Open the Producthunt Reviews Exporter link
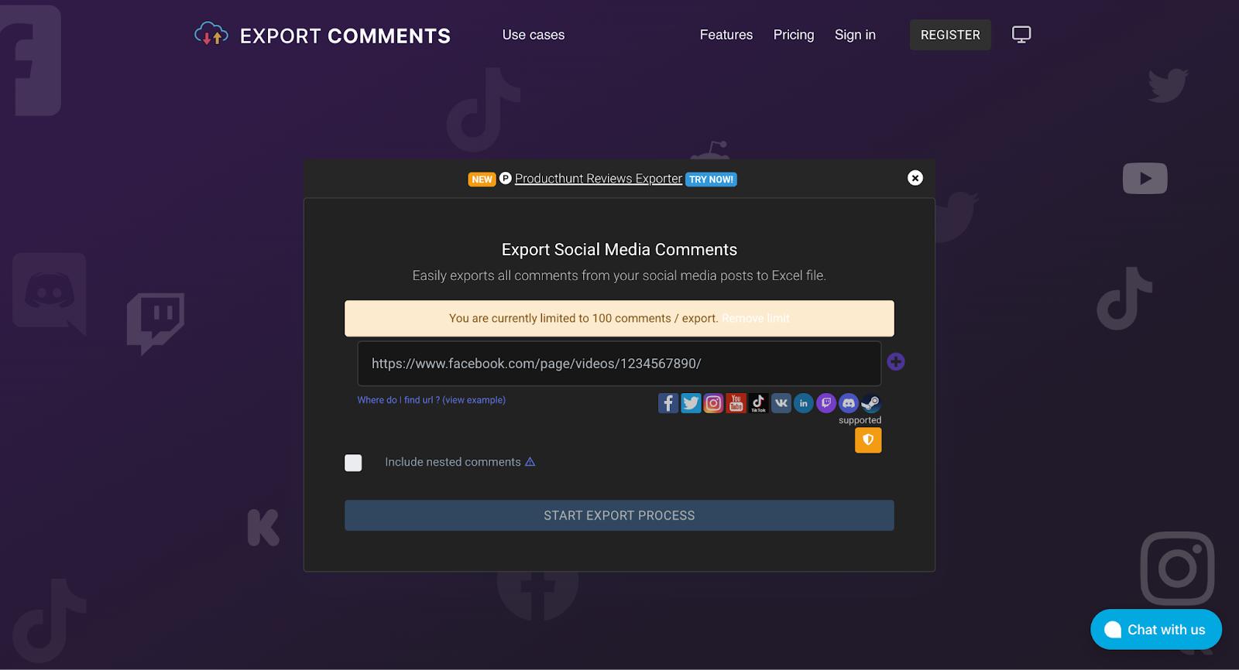1239x670 pixels. tap(599, 179)
